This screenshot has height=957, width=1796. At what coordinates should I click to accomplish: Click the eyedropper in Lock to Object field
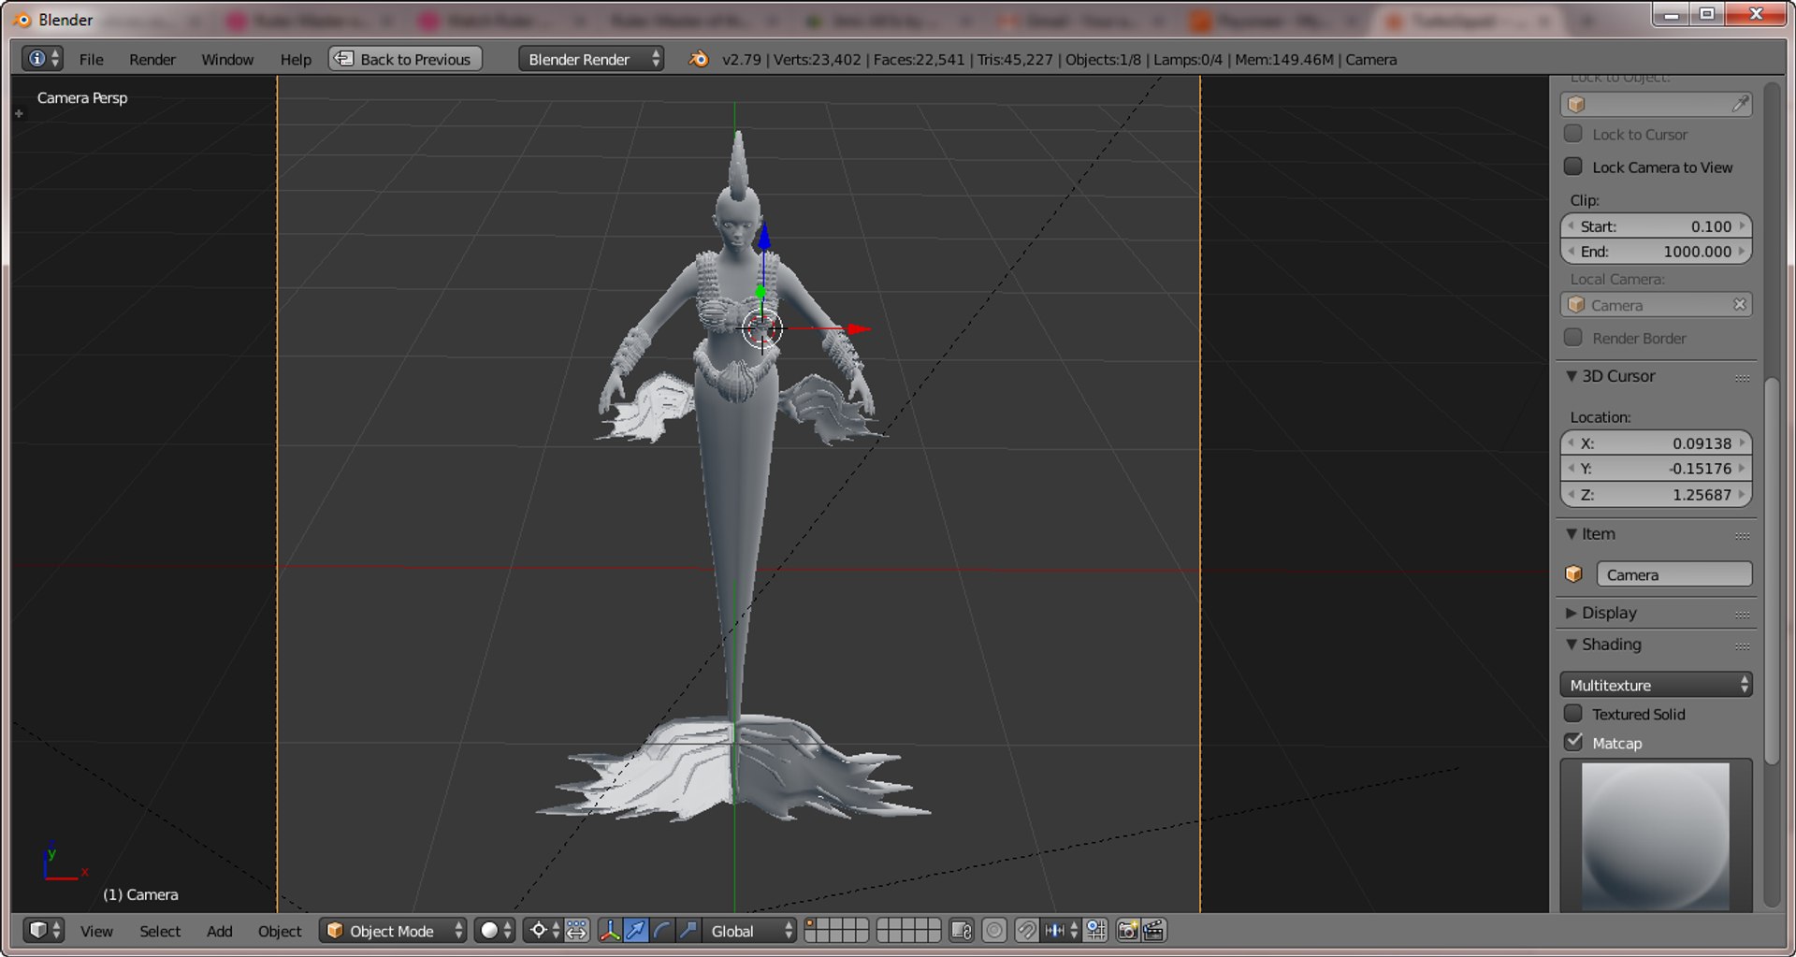pos(1740,105)
